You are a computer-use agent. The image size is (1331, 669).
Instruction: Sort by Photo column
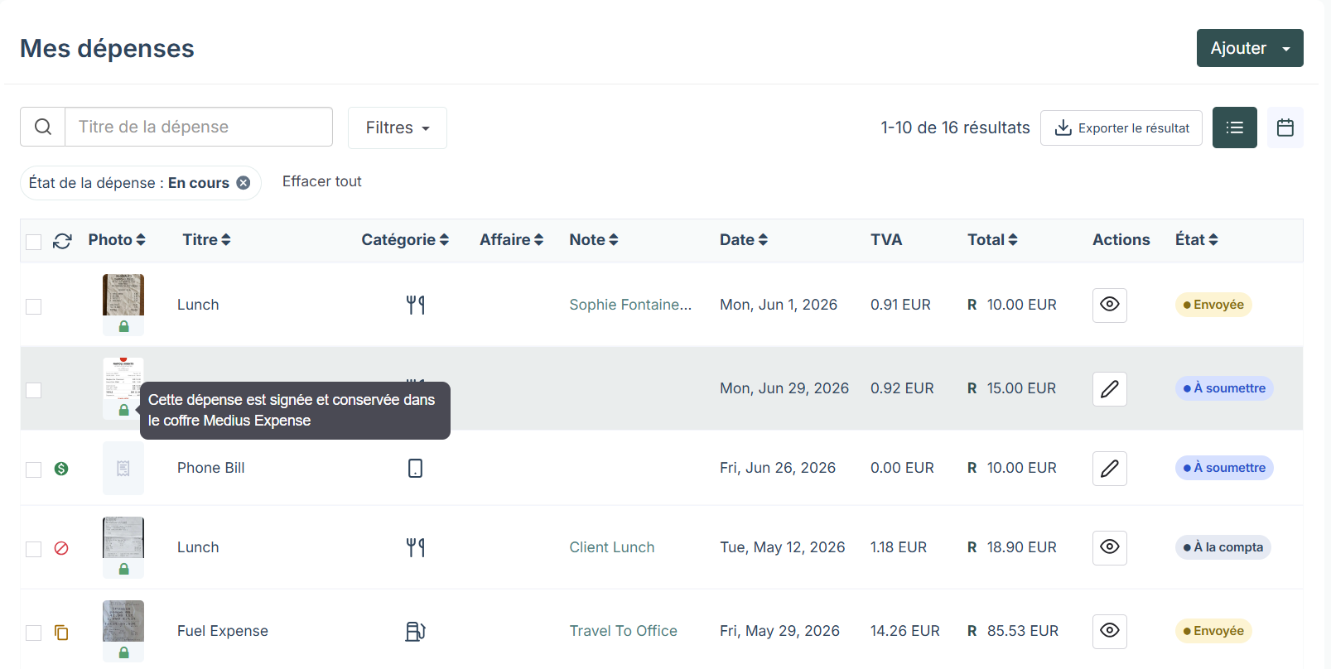pyautogui.click(x=117, y=239)
